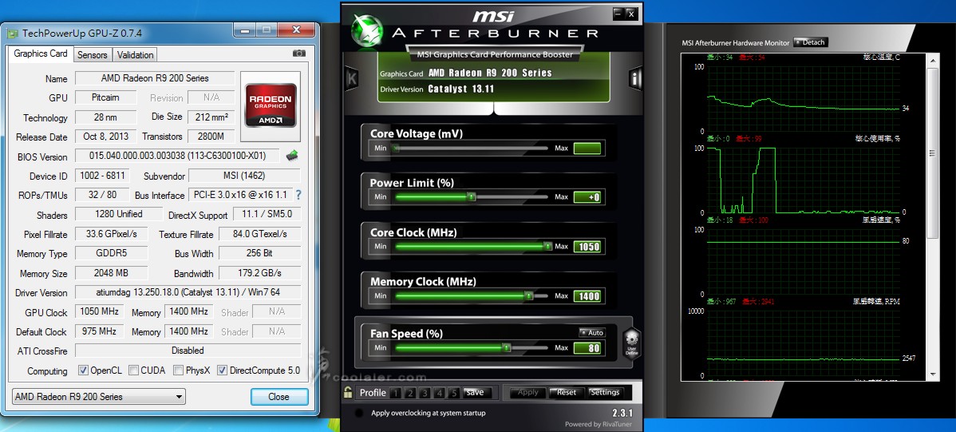The width and height of the screenshot is (956, 432).
Task: Click the Memory Clock slider handle
Action: tap(528, 296)
